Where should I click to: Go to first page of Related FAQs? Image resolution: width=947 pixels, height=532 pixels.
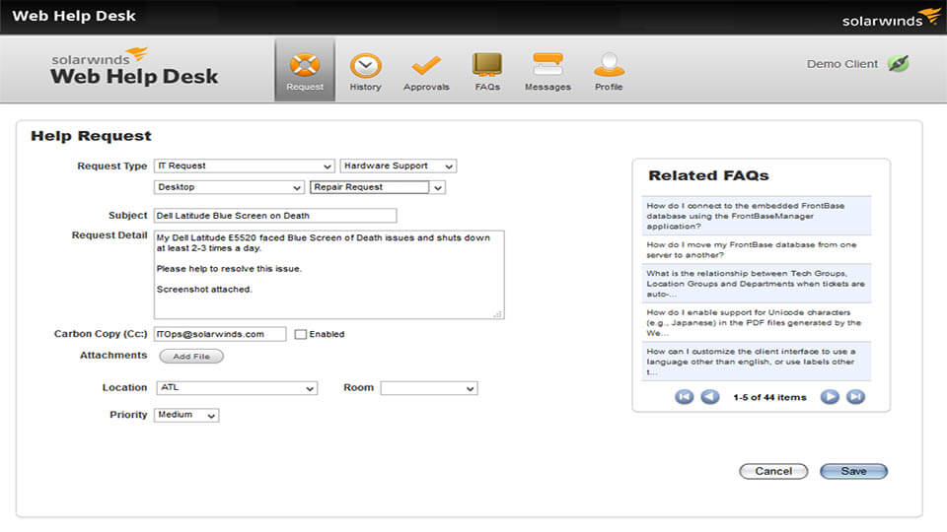[x=684, y=397]
